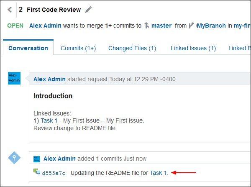
Task: Click the small Alex Admin avatar
Action: pos(37,159)
